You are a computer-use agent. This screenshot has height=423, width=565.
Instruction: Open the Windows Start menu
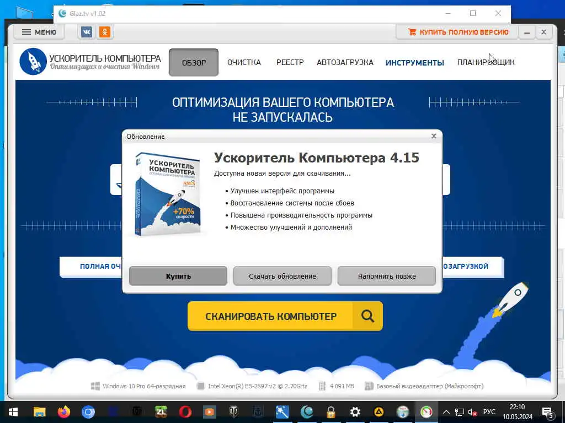point(13,412)
